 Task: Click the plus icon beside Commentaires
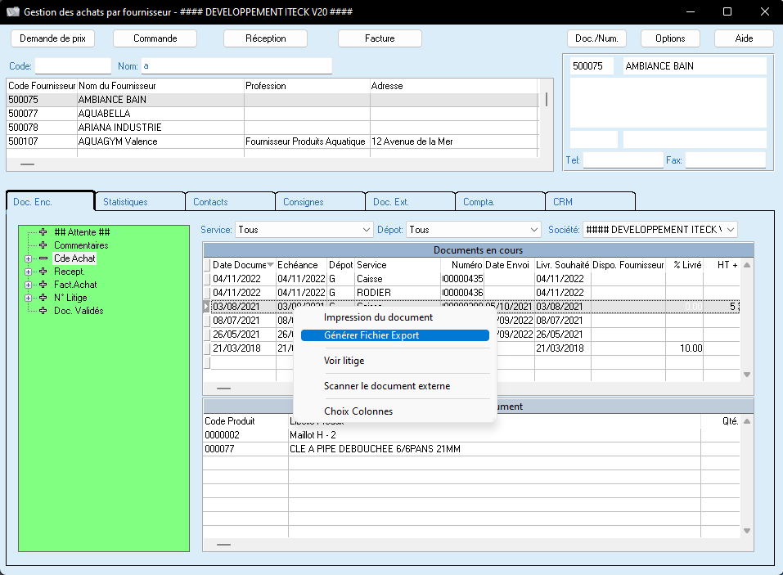tap(43, 245)
